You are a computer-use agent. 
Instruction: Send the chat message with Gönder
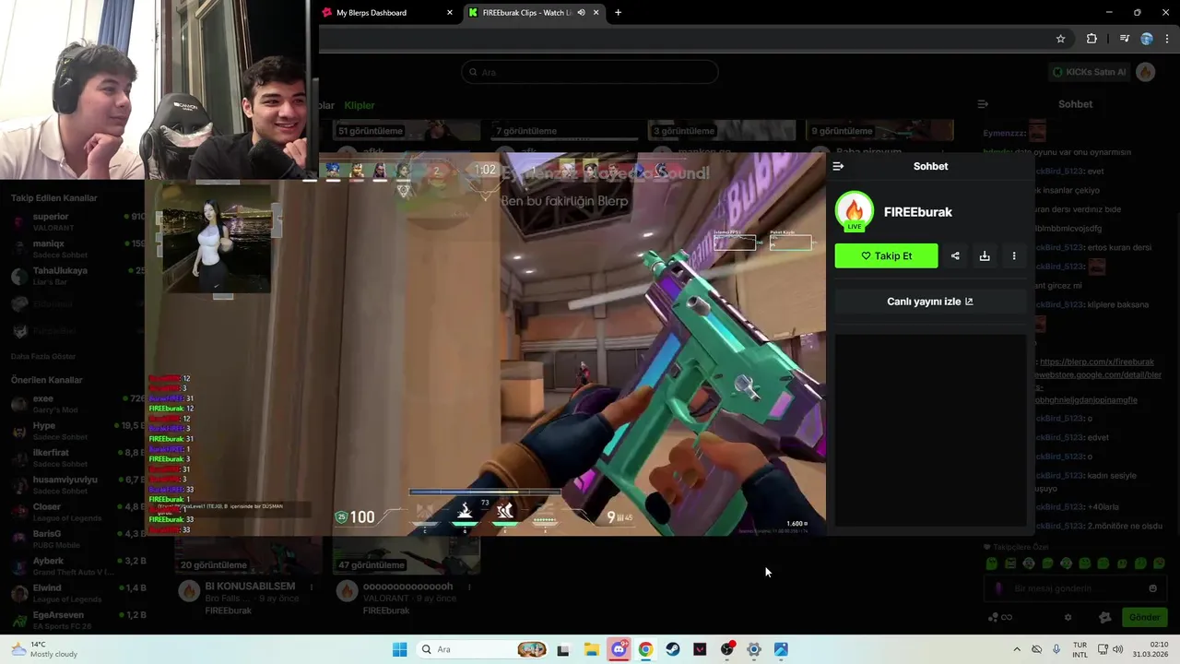pos(1144,618)
